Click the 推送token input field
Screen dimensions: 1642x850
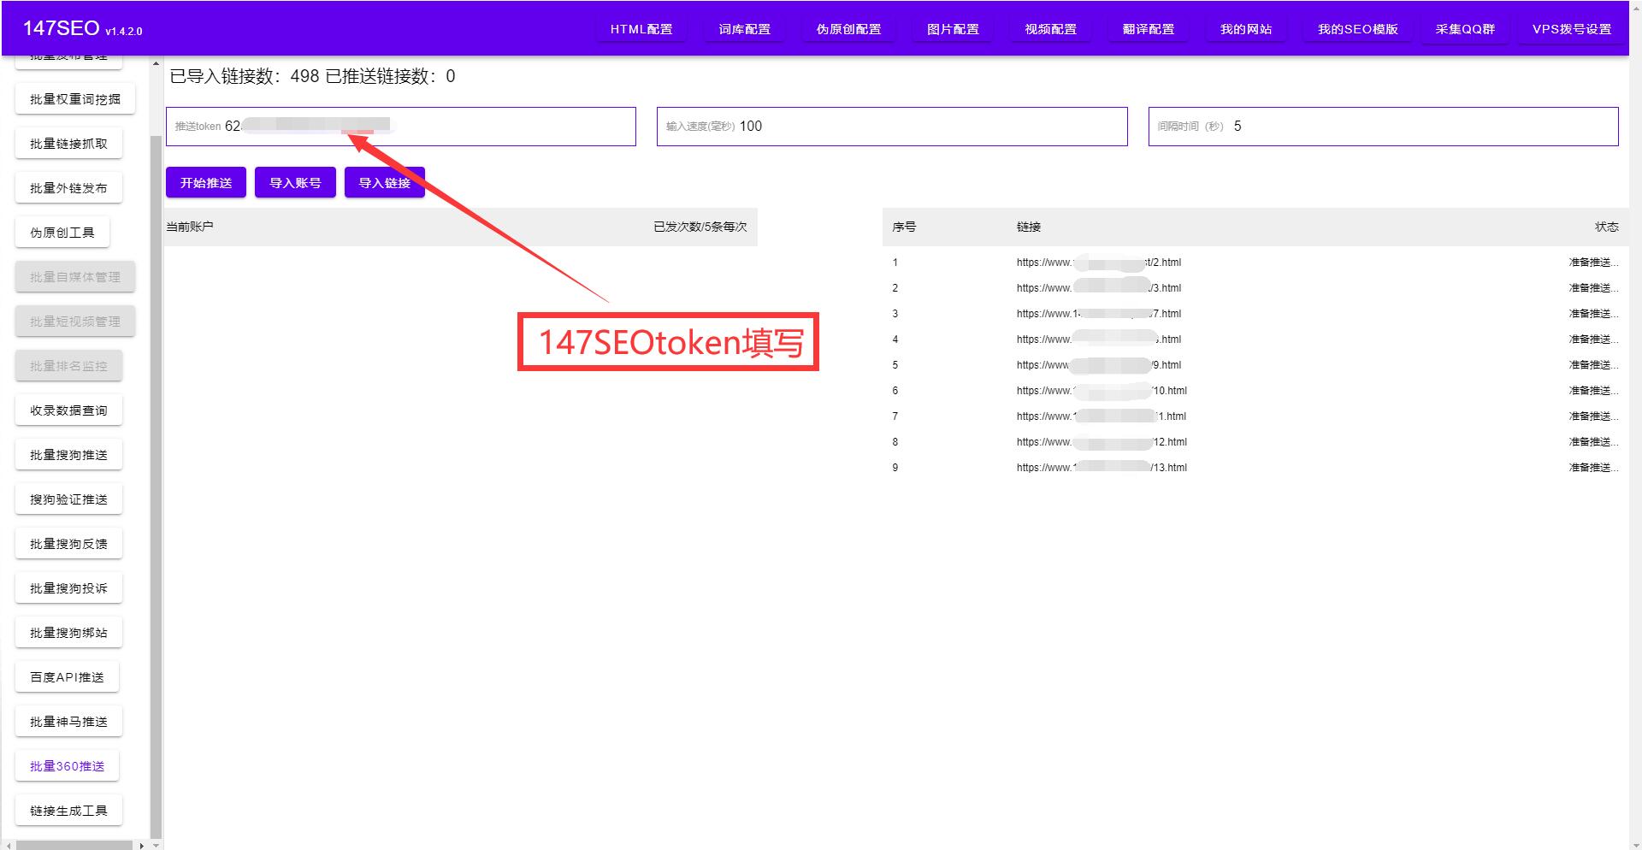coord(428,127)
